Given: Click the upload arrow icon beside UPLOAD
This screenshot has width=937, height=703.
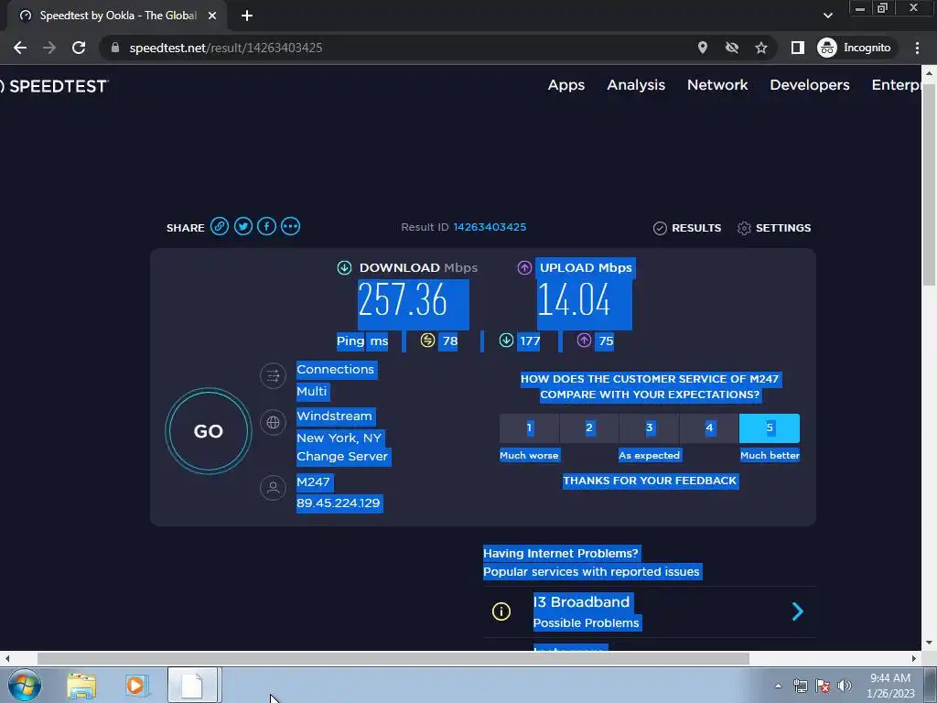Looking at the screenshot, I should pyautogui.click(x=524, y=268).
